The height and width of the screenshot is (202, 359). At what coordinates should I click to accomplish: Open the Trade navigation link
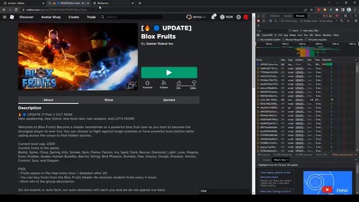[x=91, y=17]
